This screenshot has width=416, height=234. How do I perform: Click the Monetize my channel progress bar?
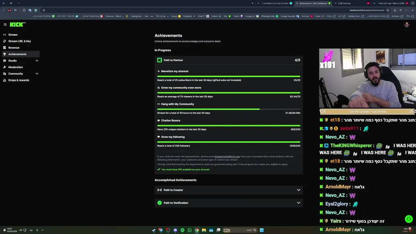[229, 76]
